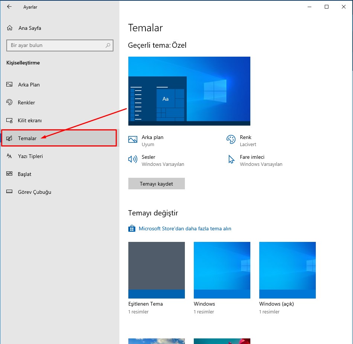Open Renk Lacivert theme option
Screen dimensions: 353x344
coord(241,141)
